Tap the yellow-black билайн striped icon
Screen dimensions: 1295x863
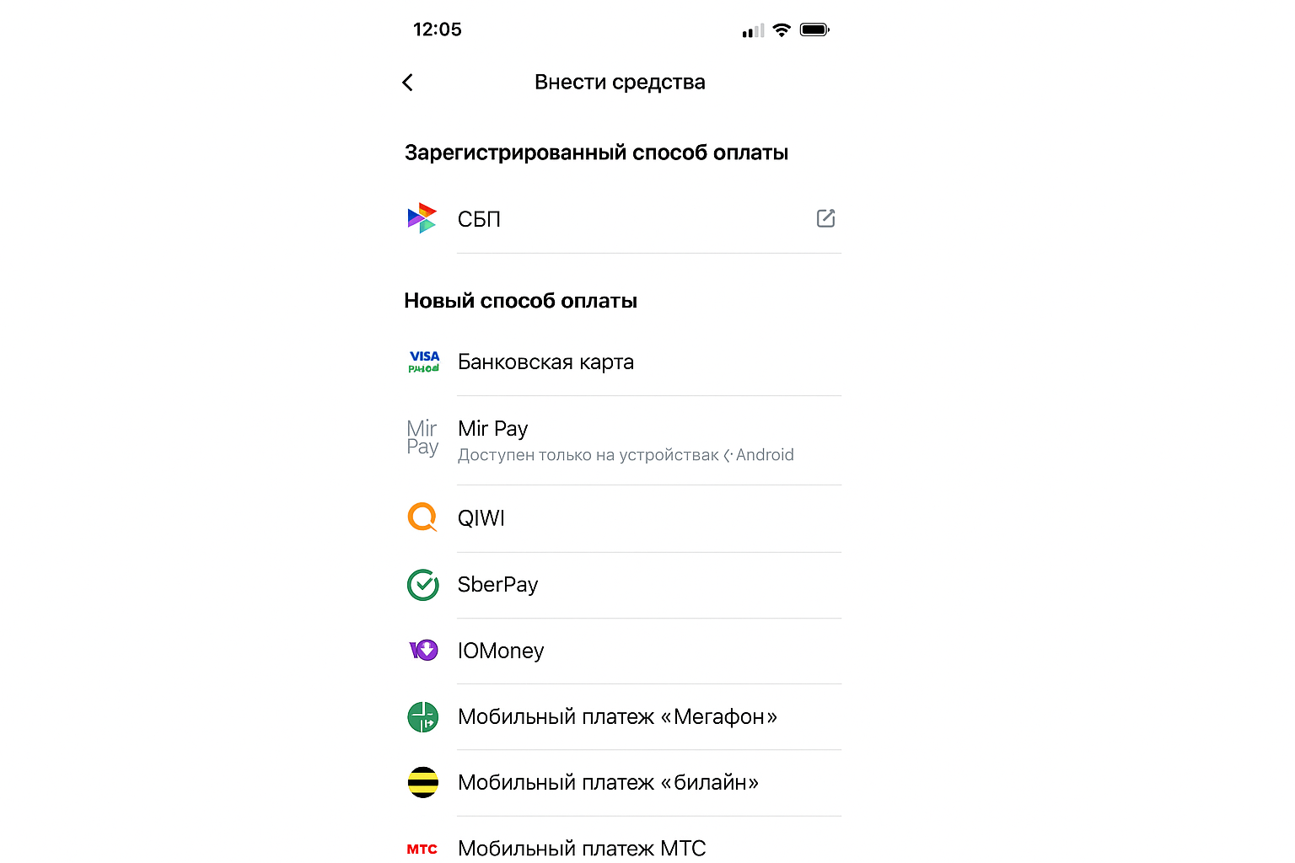tap(422, 783)
